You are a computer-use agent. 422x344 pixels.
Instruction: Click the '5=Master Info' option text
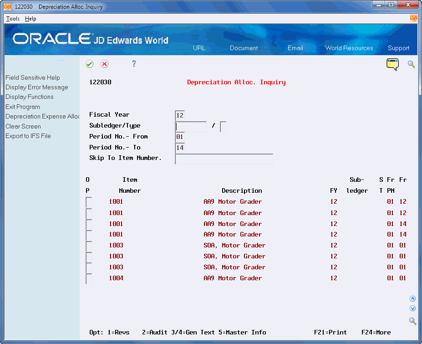pyautogui.click(x=242, y=333)
